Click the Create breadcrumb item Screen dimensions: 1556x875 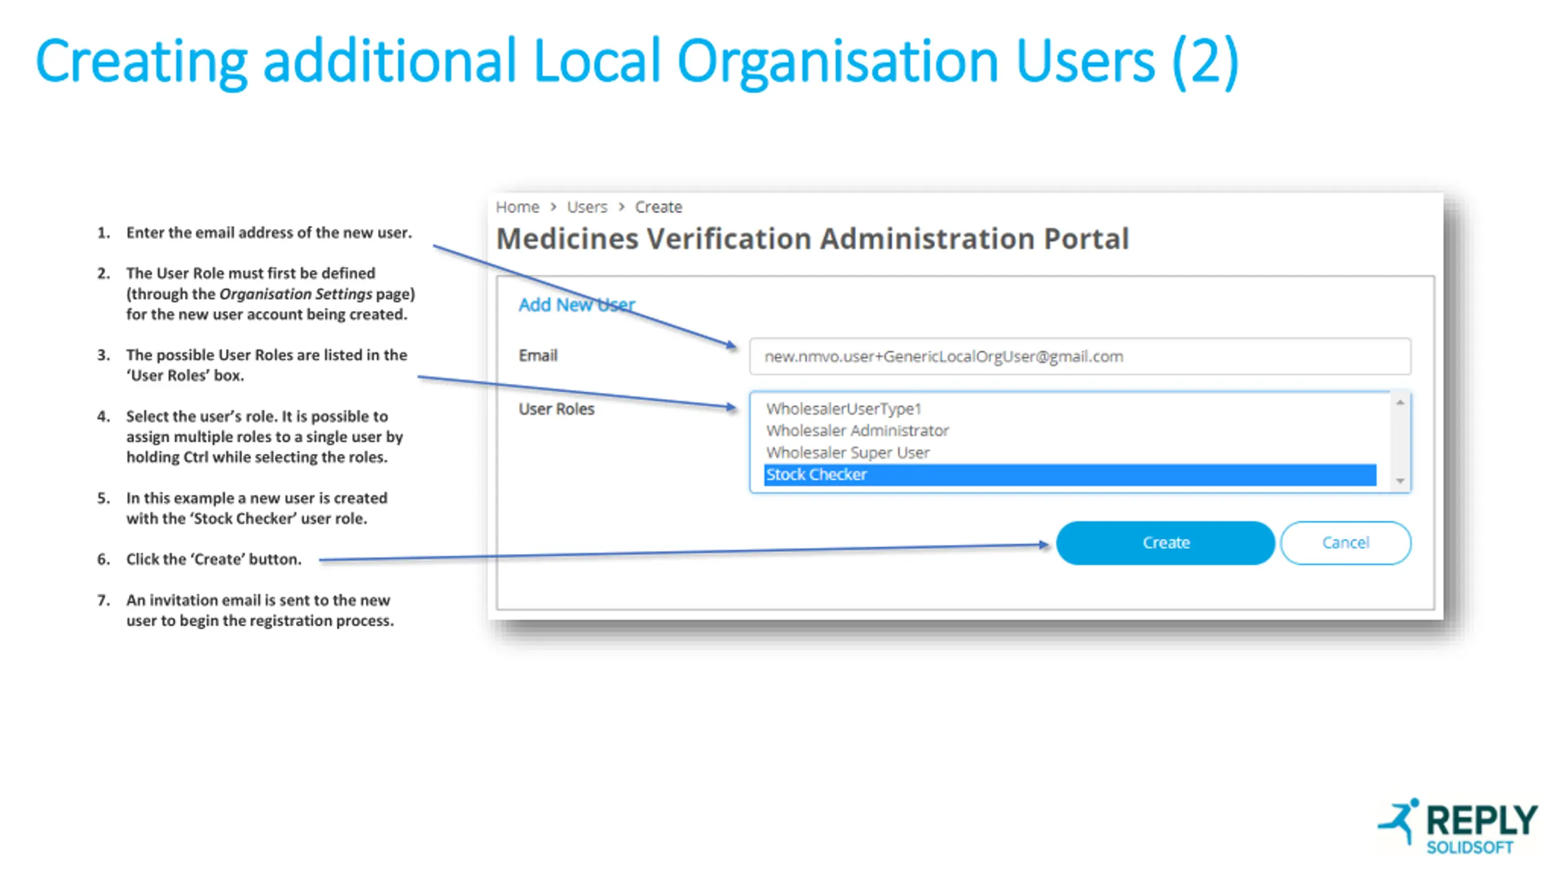coord(658,207)
